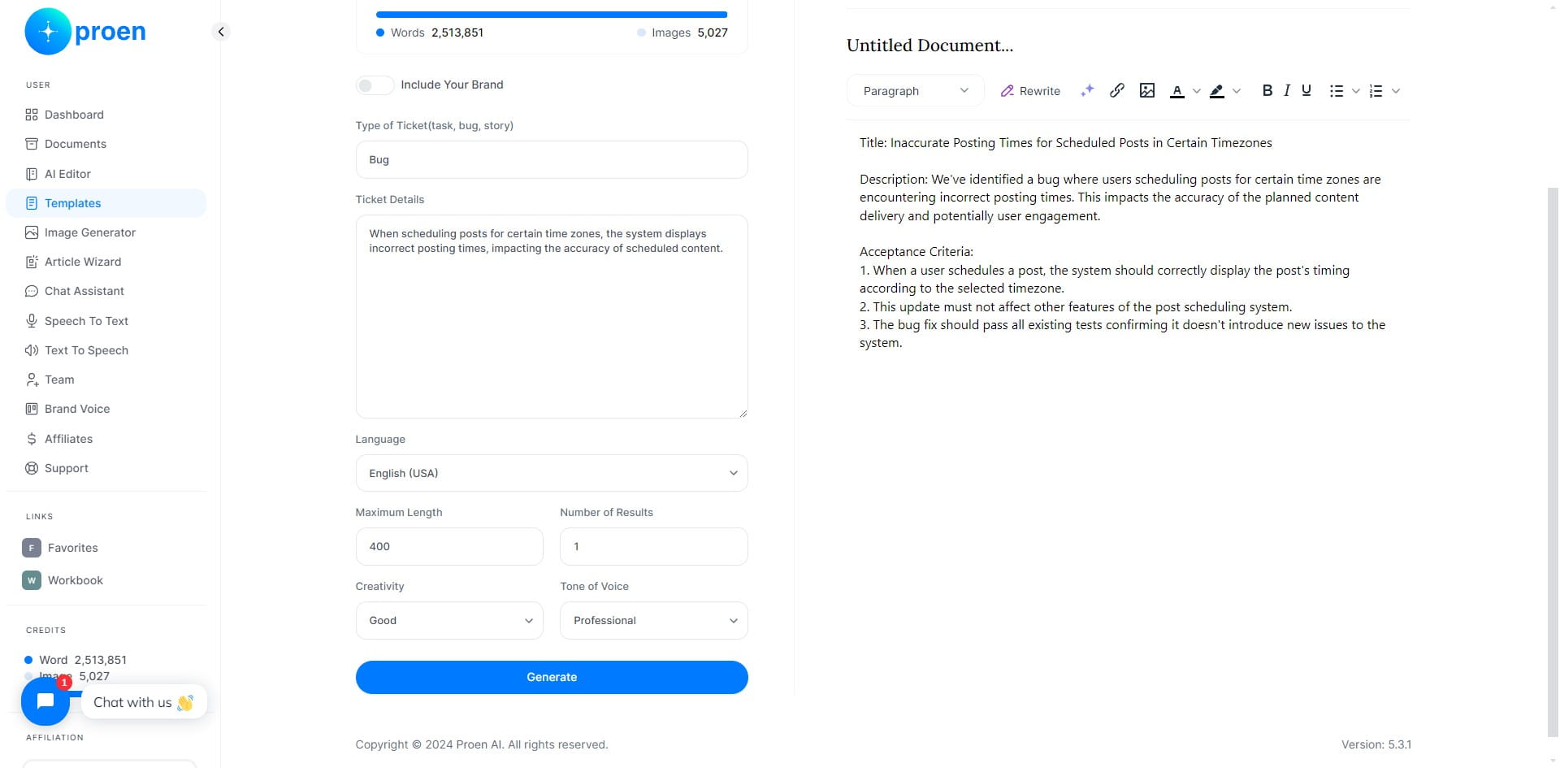The width and height of the screenshot is (1560, 768).
Task: Enable the Include Your Brand toggle
Action: [375, 85]
